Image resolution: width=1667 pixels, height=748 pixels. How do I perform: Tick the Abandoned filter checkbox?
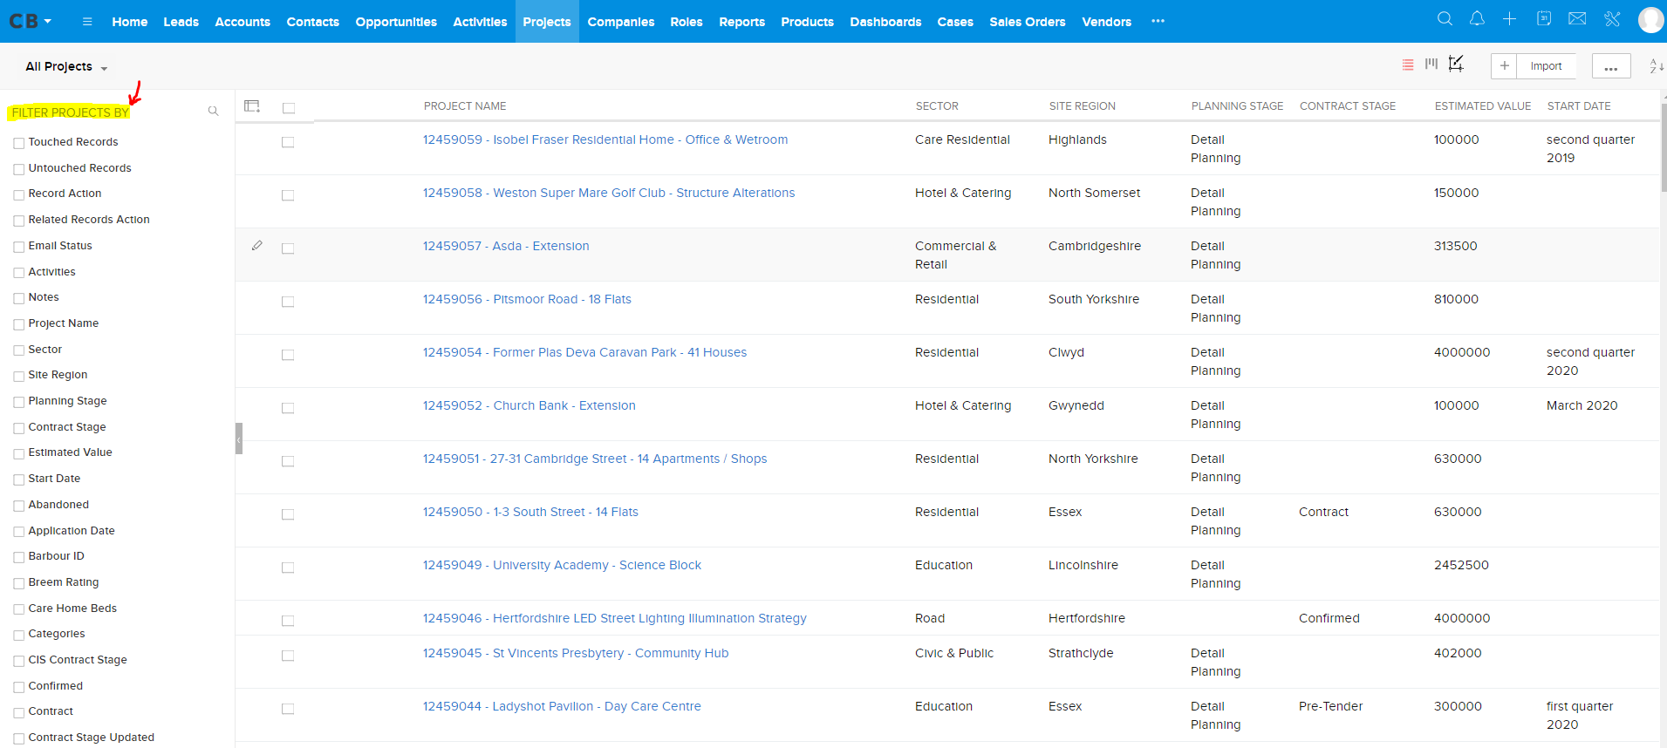(19, 506)
